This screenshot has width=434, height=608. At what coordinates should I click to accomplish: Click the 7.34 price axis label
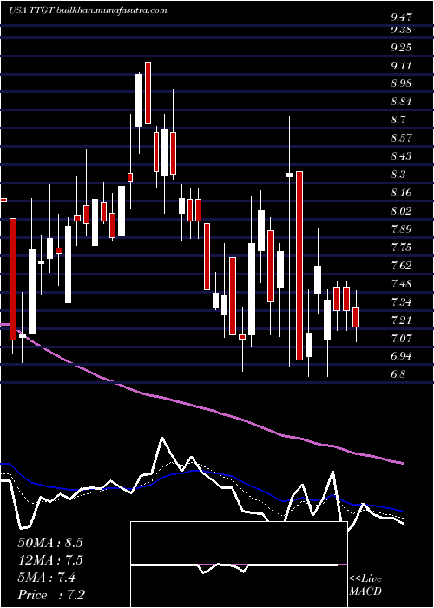(401, 301)
